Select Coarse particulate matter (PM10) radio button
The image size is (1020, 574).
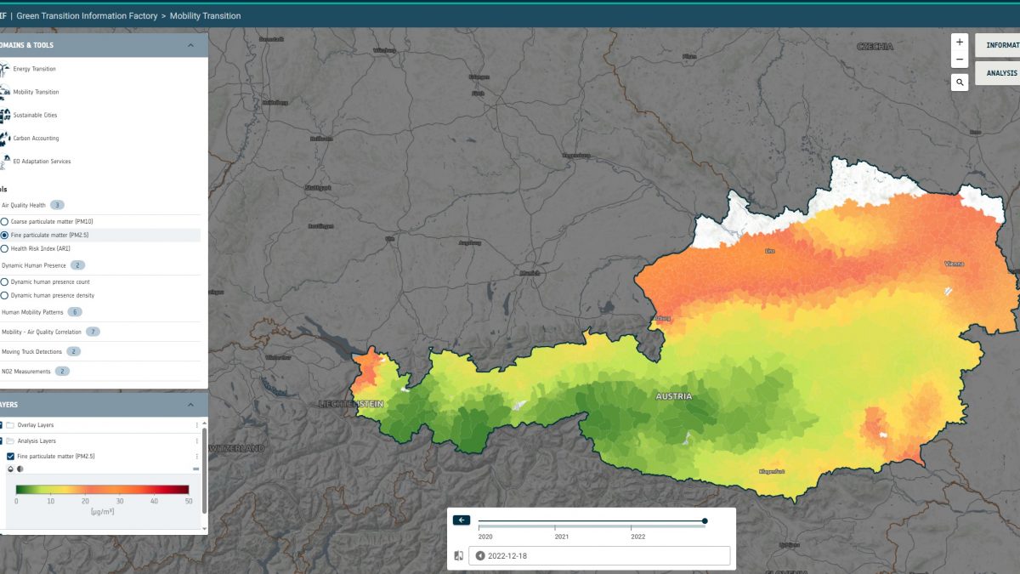pyautogui.click(x=4, y=221)
